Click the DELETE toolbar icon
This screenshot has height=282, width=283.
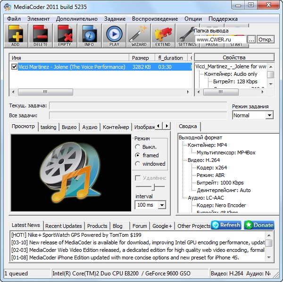tap(41, 36)
